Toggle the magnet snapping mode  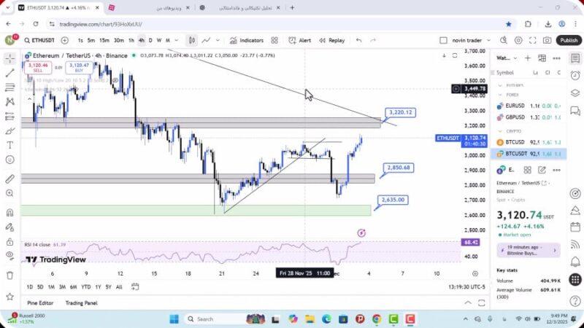(9, 214)
